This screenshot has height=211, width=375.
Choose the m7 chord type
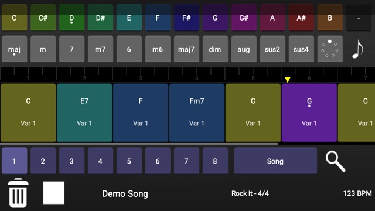[x=100, y=49]
